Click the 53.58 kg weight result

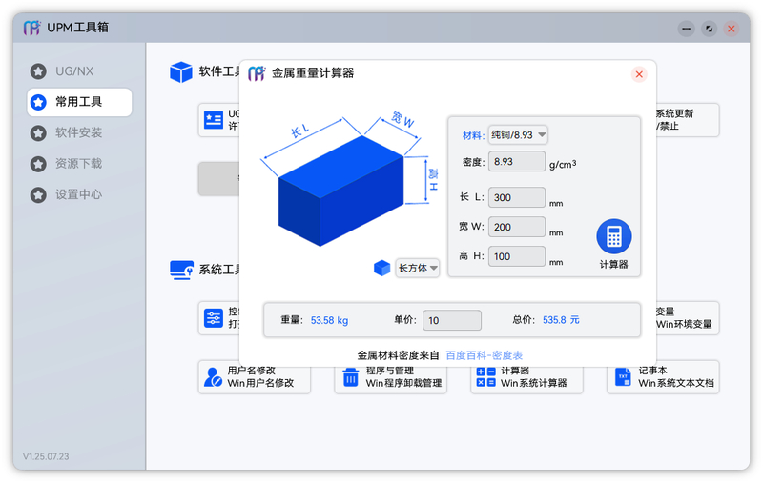click(329, 320)
